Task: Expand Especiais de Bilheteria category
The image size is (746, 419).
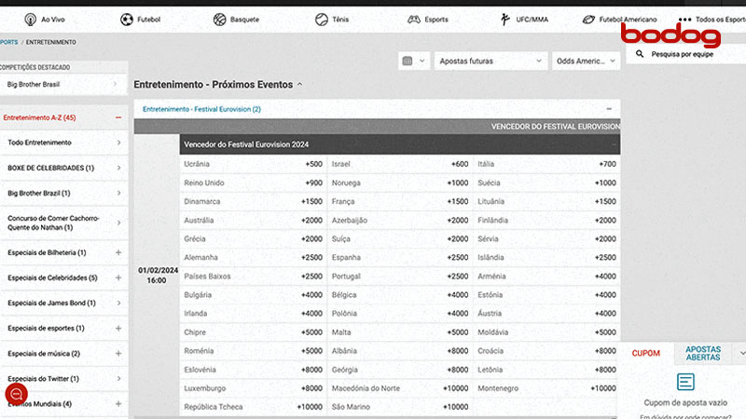Action: pyautogui.click(x=118, y=252)
